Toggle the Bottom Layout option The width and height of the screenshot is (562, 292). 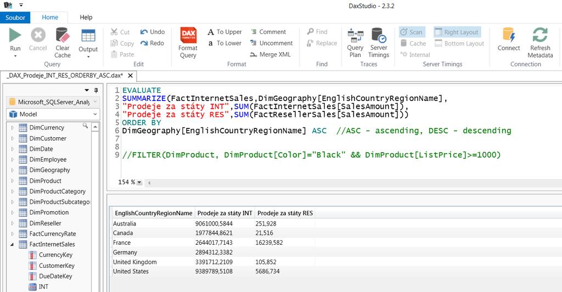tap(459, 43)
